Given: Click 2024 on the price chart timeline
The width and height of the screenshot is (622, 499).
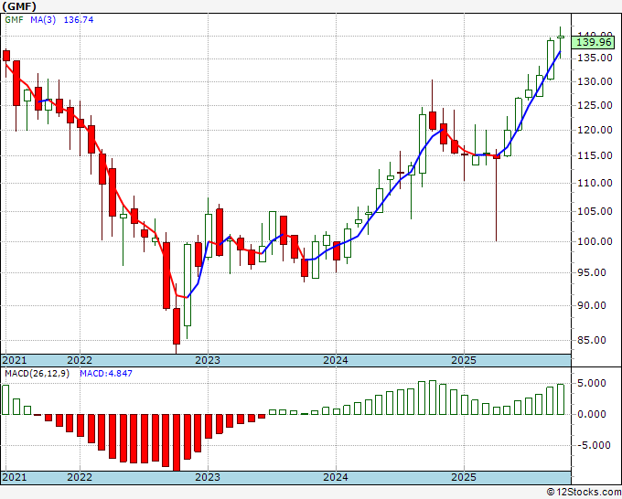Looking at the screenshot, I should pyautogui.click(x=336, y=360).
